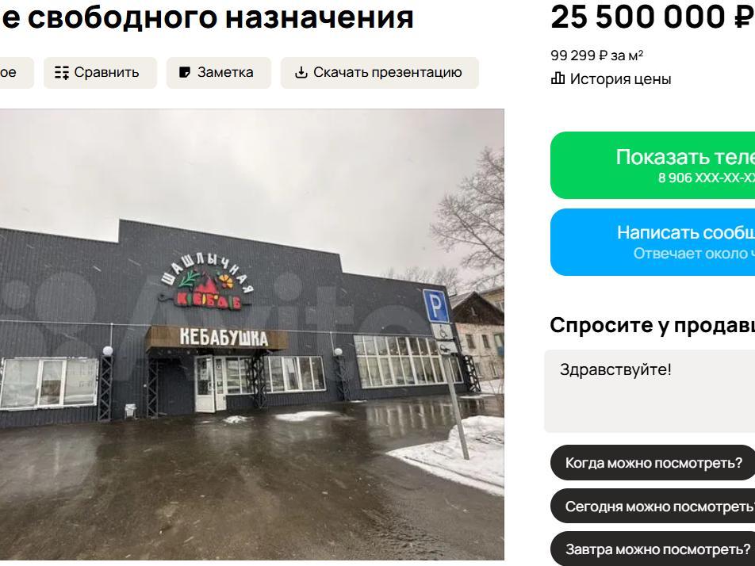Image resolution: width=755 pixels, height=566 pixels.
Task: Click the download arrow icon for the presentation
Action: click(x=301, y=73)
